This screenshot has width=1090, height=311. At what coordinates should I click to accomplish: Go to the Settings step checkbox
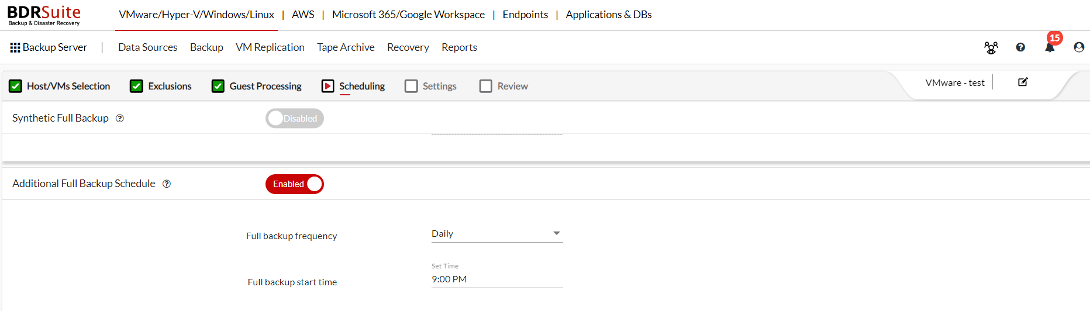click(411, 86)
